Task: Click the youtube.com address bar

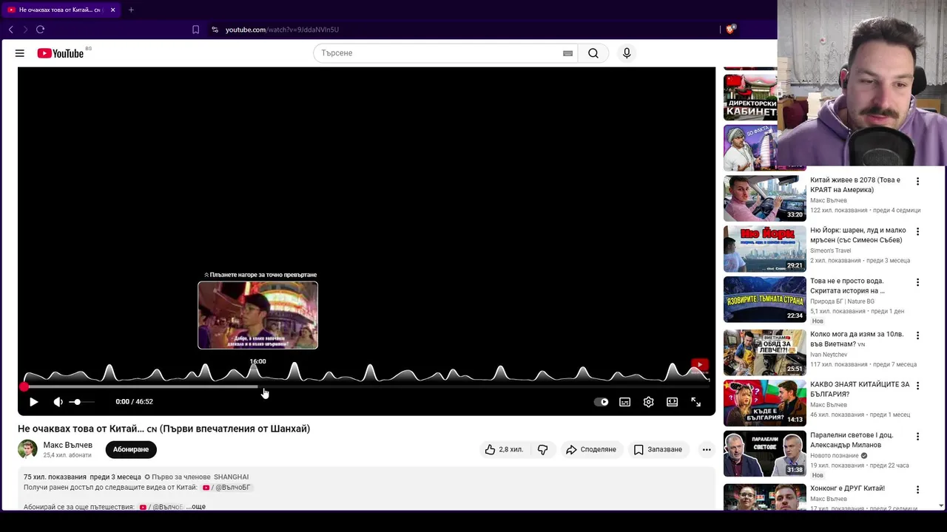Action: pyautogui.click(x=282, y=30)
